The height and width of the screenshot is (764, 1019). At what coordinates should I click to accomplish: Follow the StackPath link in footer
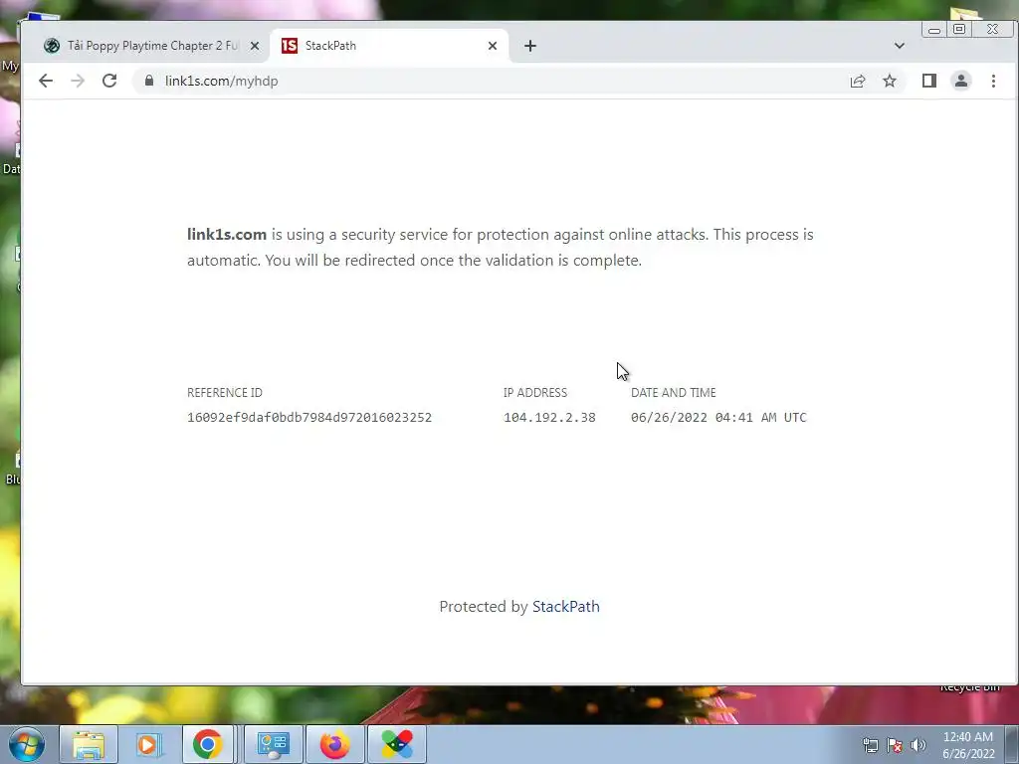tap(566, 606)
